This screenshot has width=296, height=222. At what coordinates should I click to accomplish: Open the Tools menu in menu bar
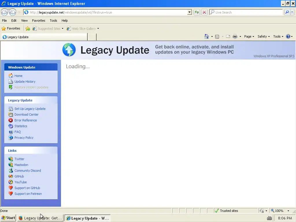53,21
